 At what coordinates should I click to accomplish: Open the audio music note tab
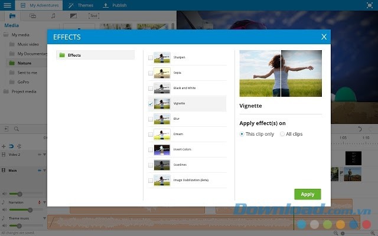tap(53, 16)
